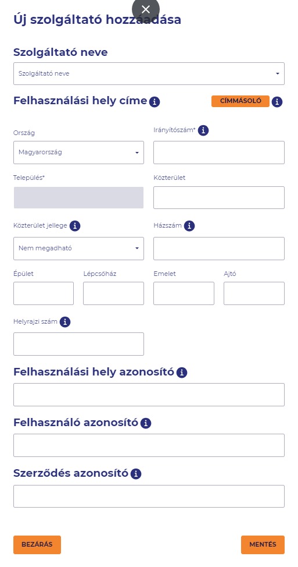Click info icon beside Felhasználási hely címe

(x=155, y=102)
